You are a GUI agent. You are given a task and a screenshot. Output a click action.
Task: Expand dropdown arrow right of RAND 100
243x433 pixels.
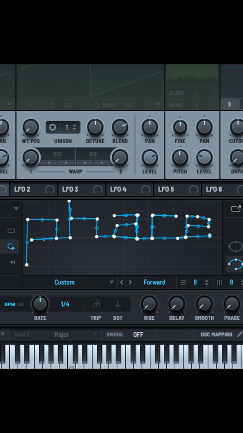[158, 105]
